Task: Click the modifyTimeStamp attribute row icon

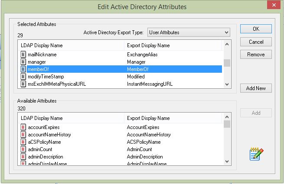Action: (x=23, y=77)
